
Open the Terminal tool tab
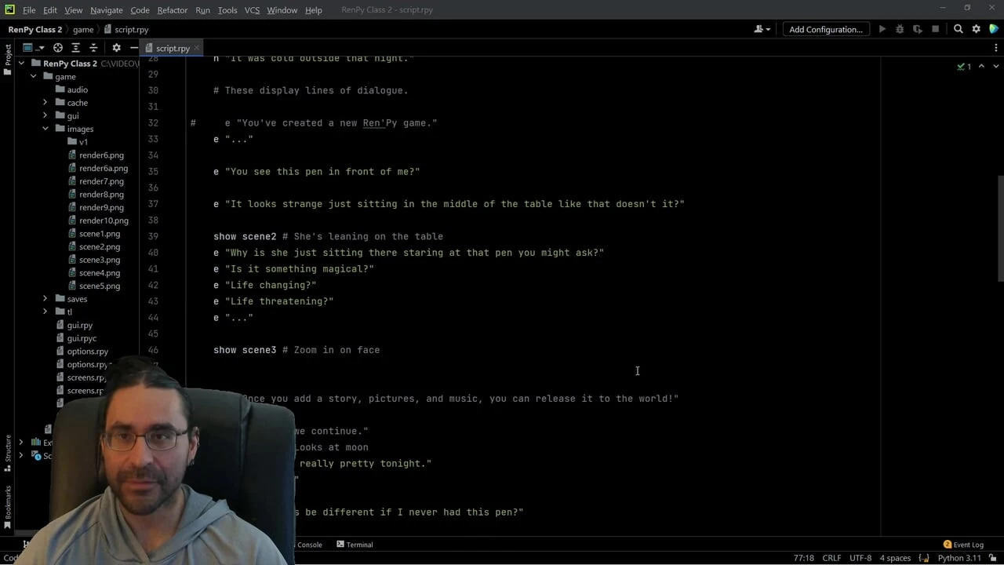point(355,545)
